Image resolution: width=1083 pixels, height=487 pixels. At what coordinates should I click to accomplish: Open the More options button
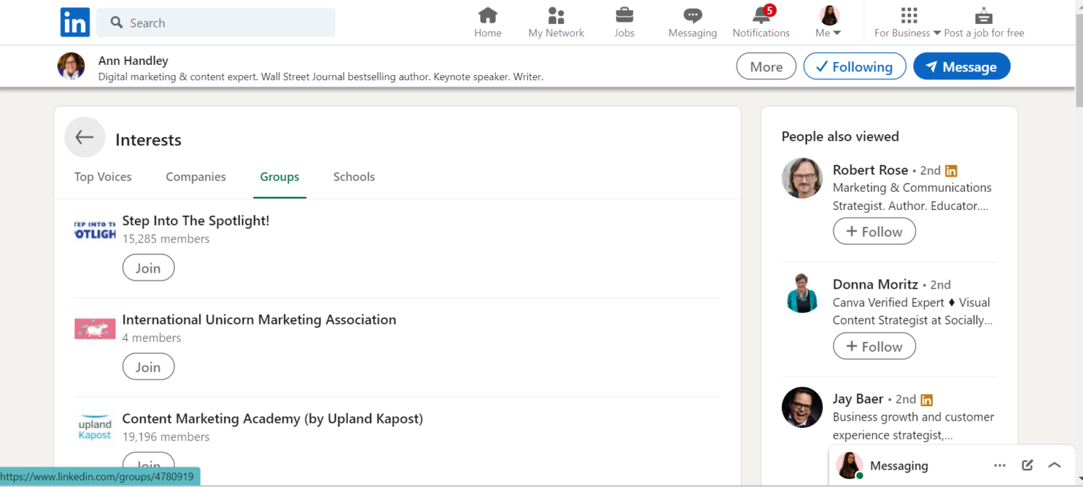click(766, 66)
